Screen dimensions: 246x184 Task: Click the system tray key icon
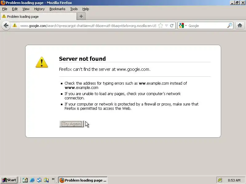point(220,180)
